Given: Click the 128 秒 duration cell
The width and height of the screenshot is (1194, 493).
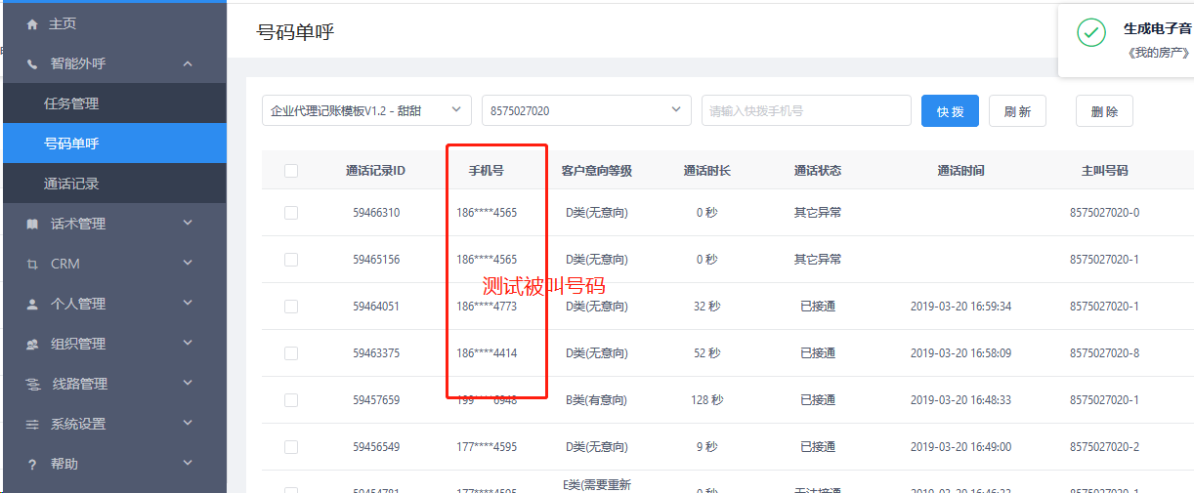Looking at the screenshot, I should coord(706,399).
